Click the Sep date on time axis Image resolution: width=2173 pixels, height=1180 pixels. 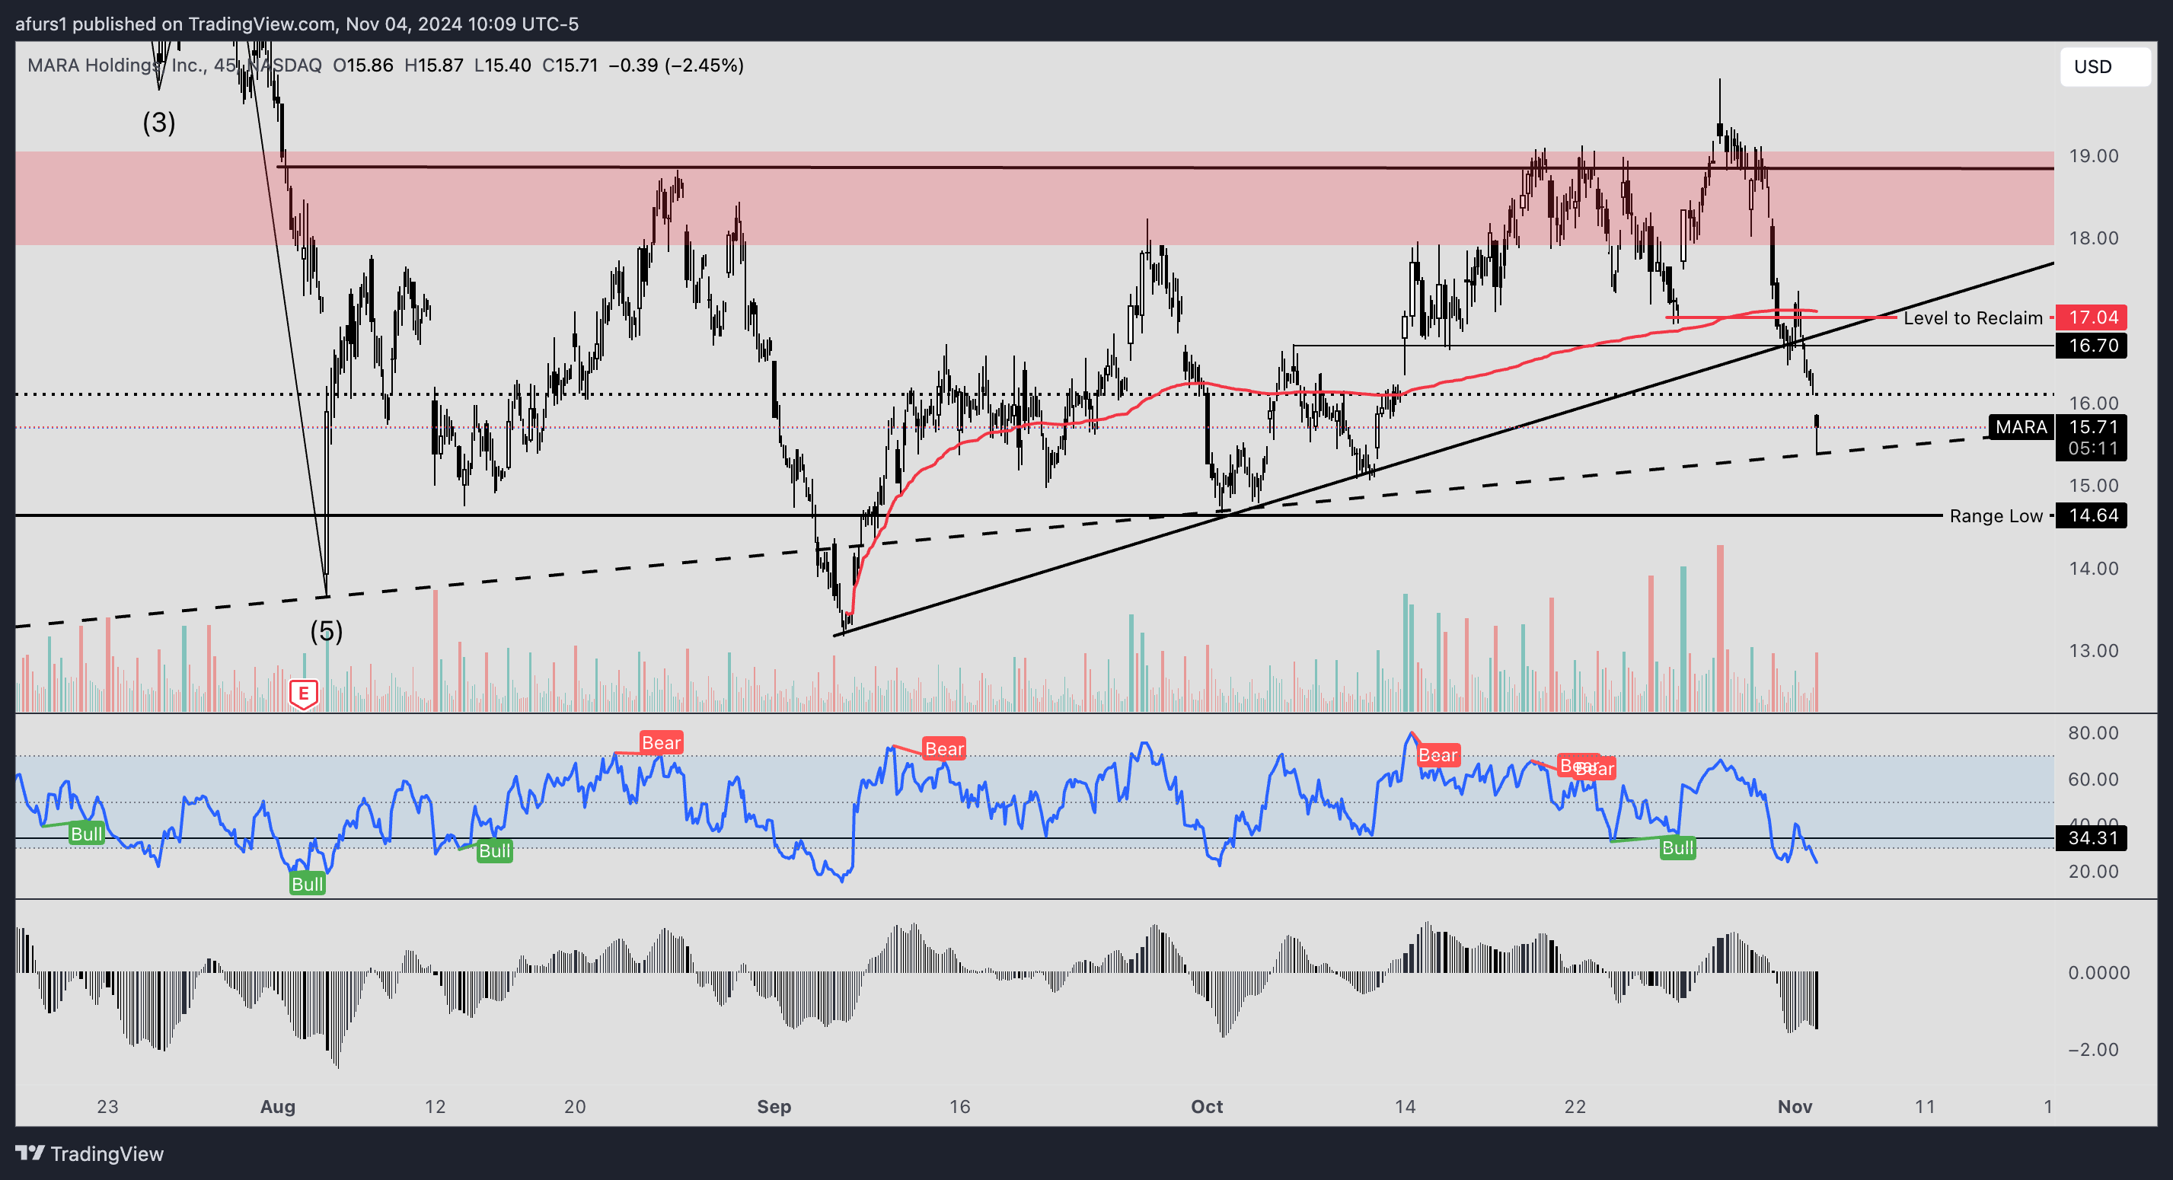(x=774, y=1107)
